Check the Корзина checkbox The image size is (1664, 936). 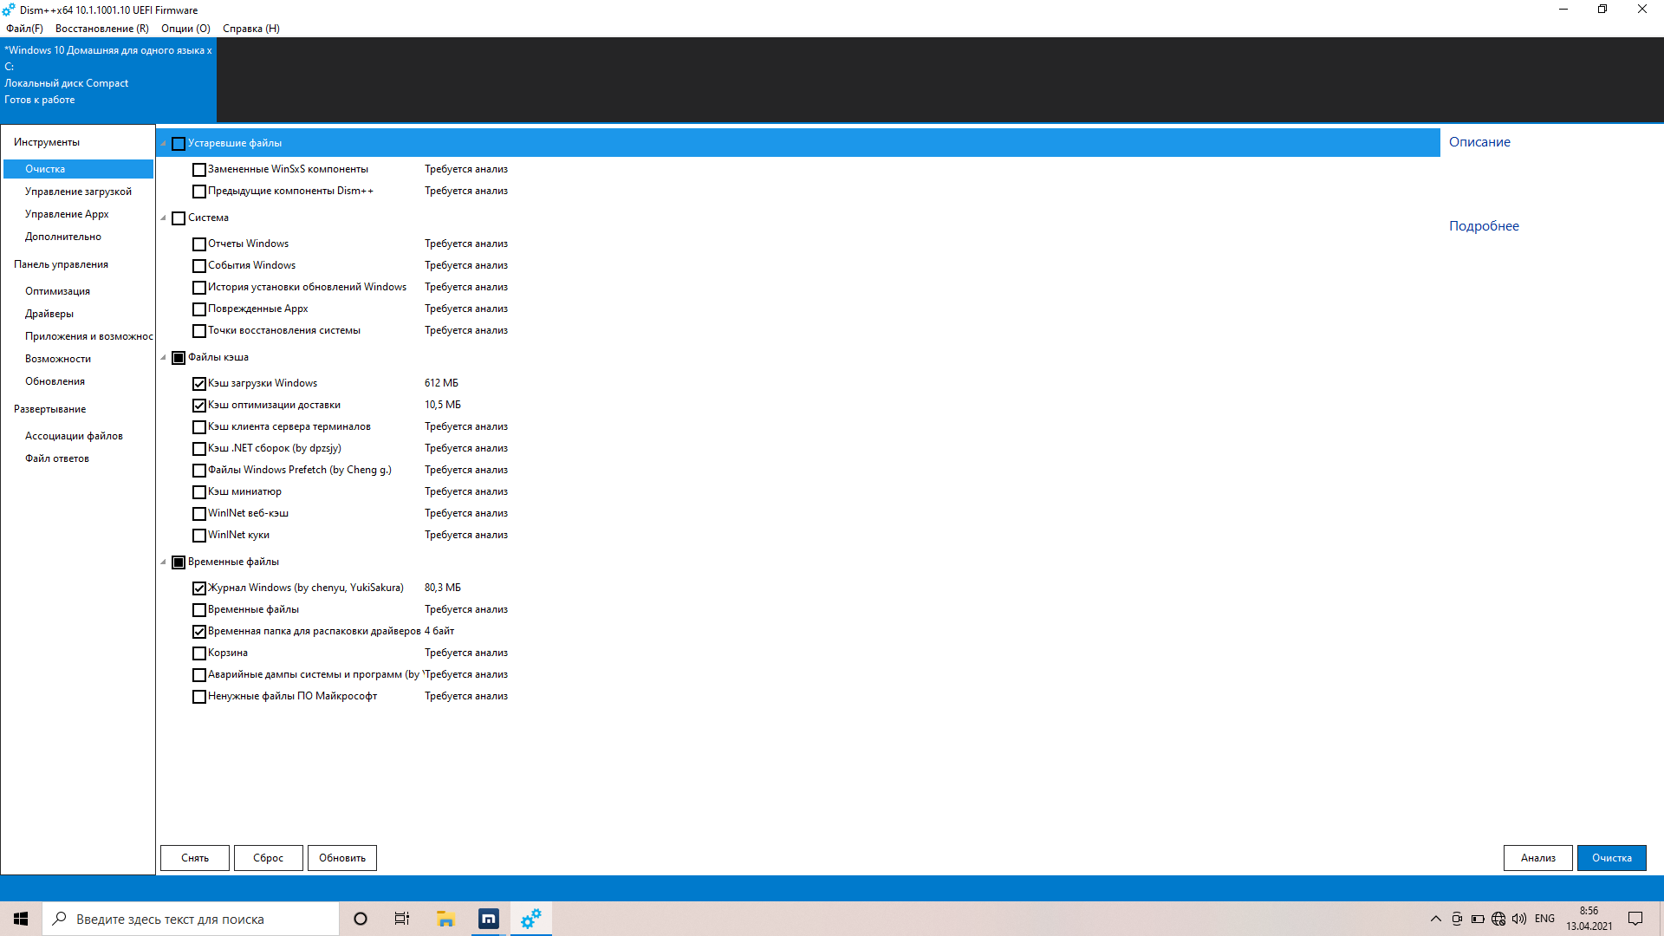click(199, 653)
